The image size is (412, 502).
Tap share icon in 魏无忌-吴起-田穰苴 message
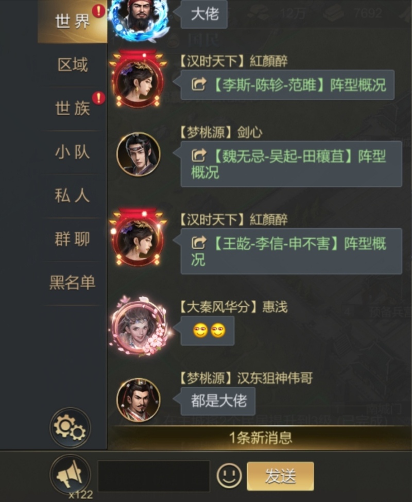point(199,155)
